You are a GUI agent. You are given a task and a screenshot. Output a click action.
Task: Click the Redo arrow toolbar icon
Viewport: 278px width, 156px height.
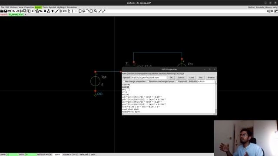tap(17, 11)
